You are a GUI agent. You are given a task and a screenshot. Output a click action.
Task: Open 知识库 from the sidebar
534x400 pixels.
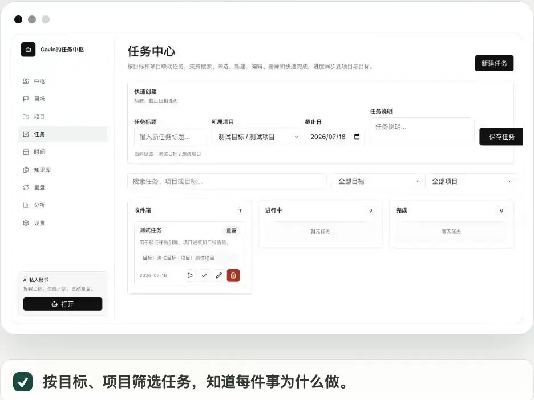63,170
